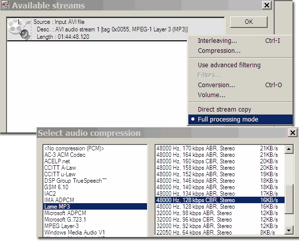The height and width of the screenshot is (241, 299).
Task: Select 48000 Hz, 128 kbps CBR, Stereo
Action: pos(220,200)
